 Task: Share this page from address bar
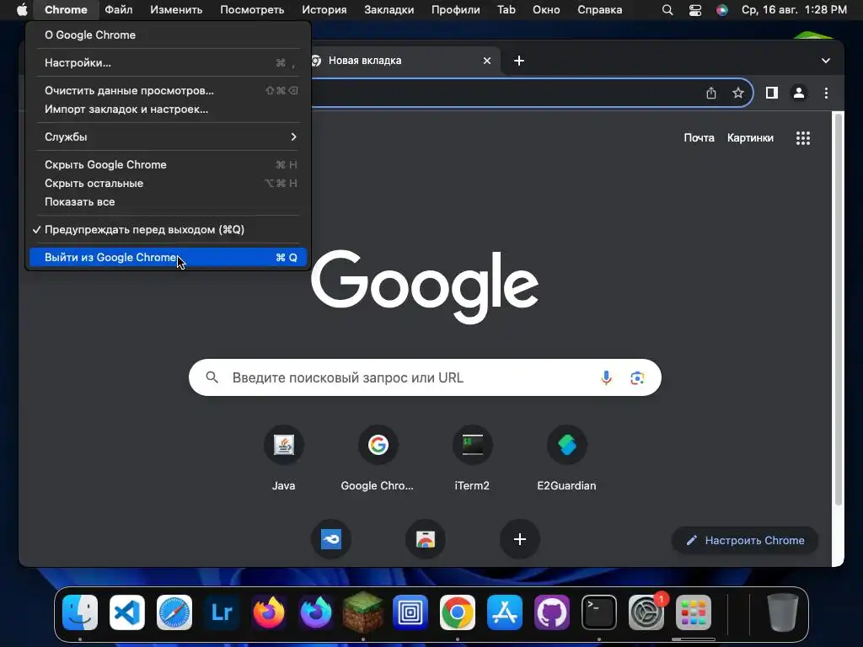pos(711,93)
